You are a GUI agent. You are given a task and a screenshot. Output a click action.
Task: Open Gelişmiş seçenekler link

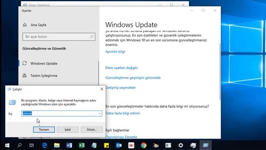[121, 87]
